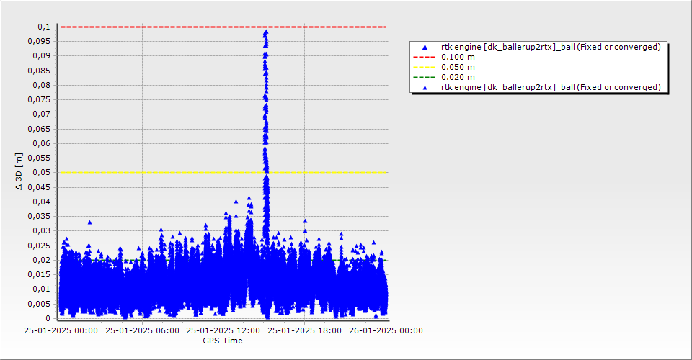This screenshot has height=360, width=692.
Task: Click the 0 y-axis label
Action: click(48, 318)
